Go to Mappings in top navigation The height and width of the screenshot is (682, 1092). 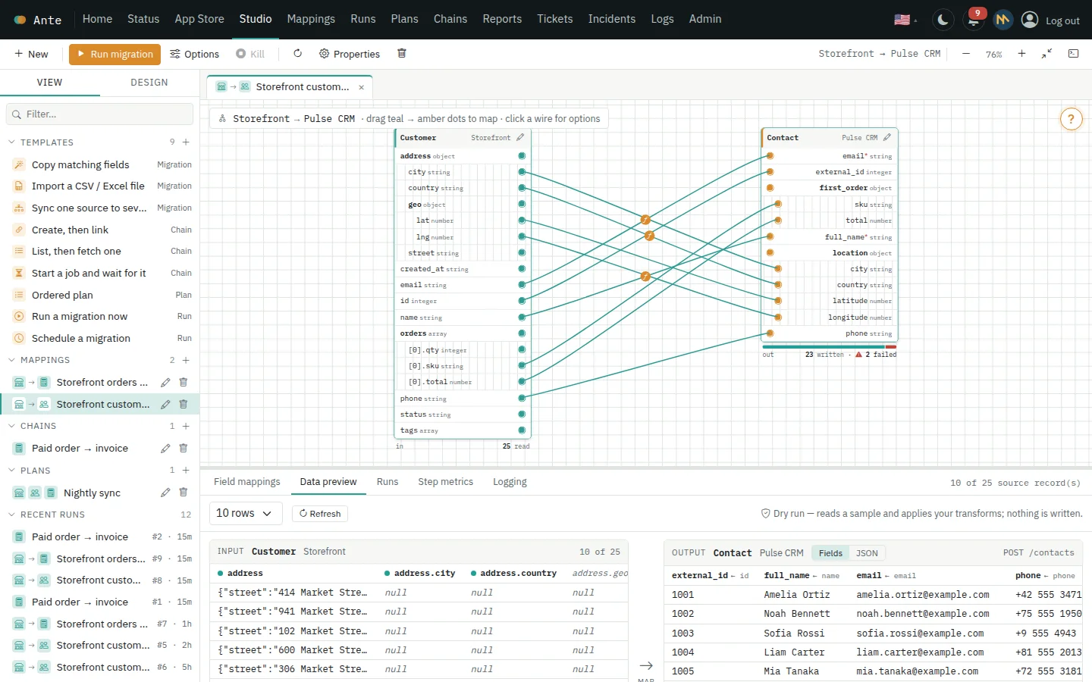[x=311, y=19]
